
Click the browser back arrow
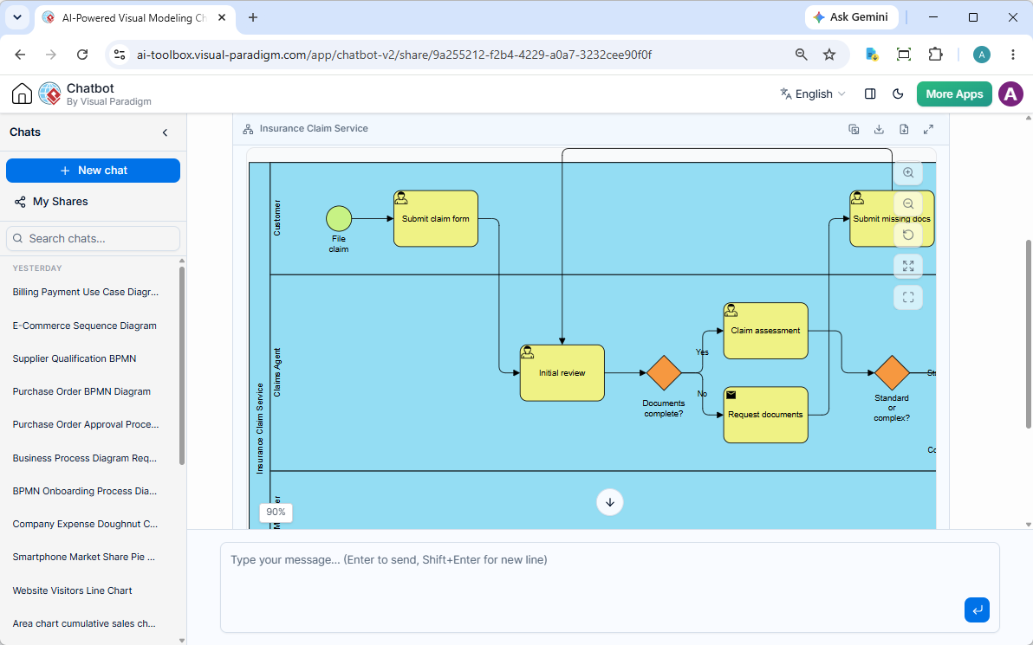(20, 55)
